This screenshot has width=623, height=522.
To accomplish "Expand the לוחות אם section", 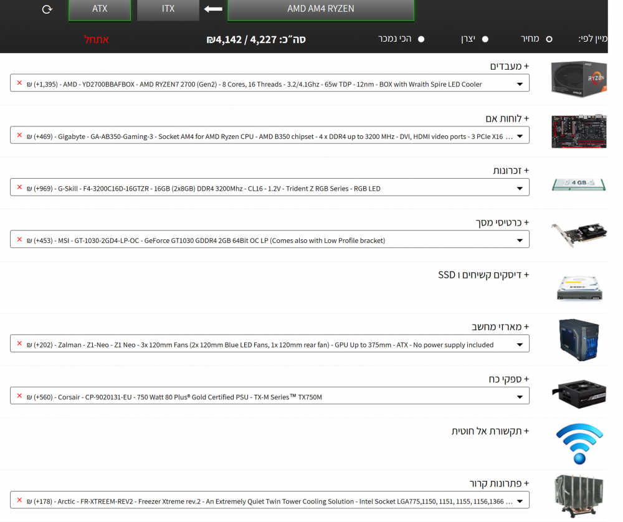I will tap(507, 118).
